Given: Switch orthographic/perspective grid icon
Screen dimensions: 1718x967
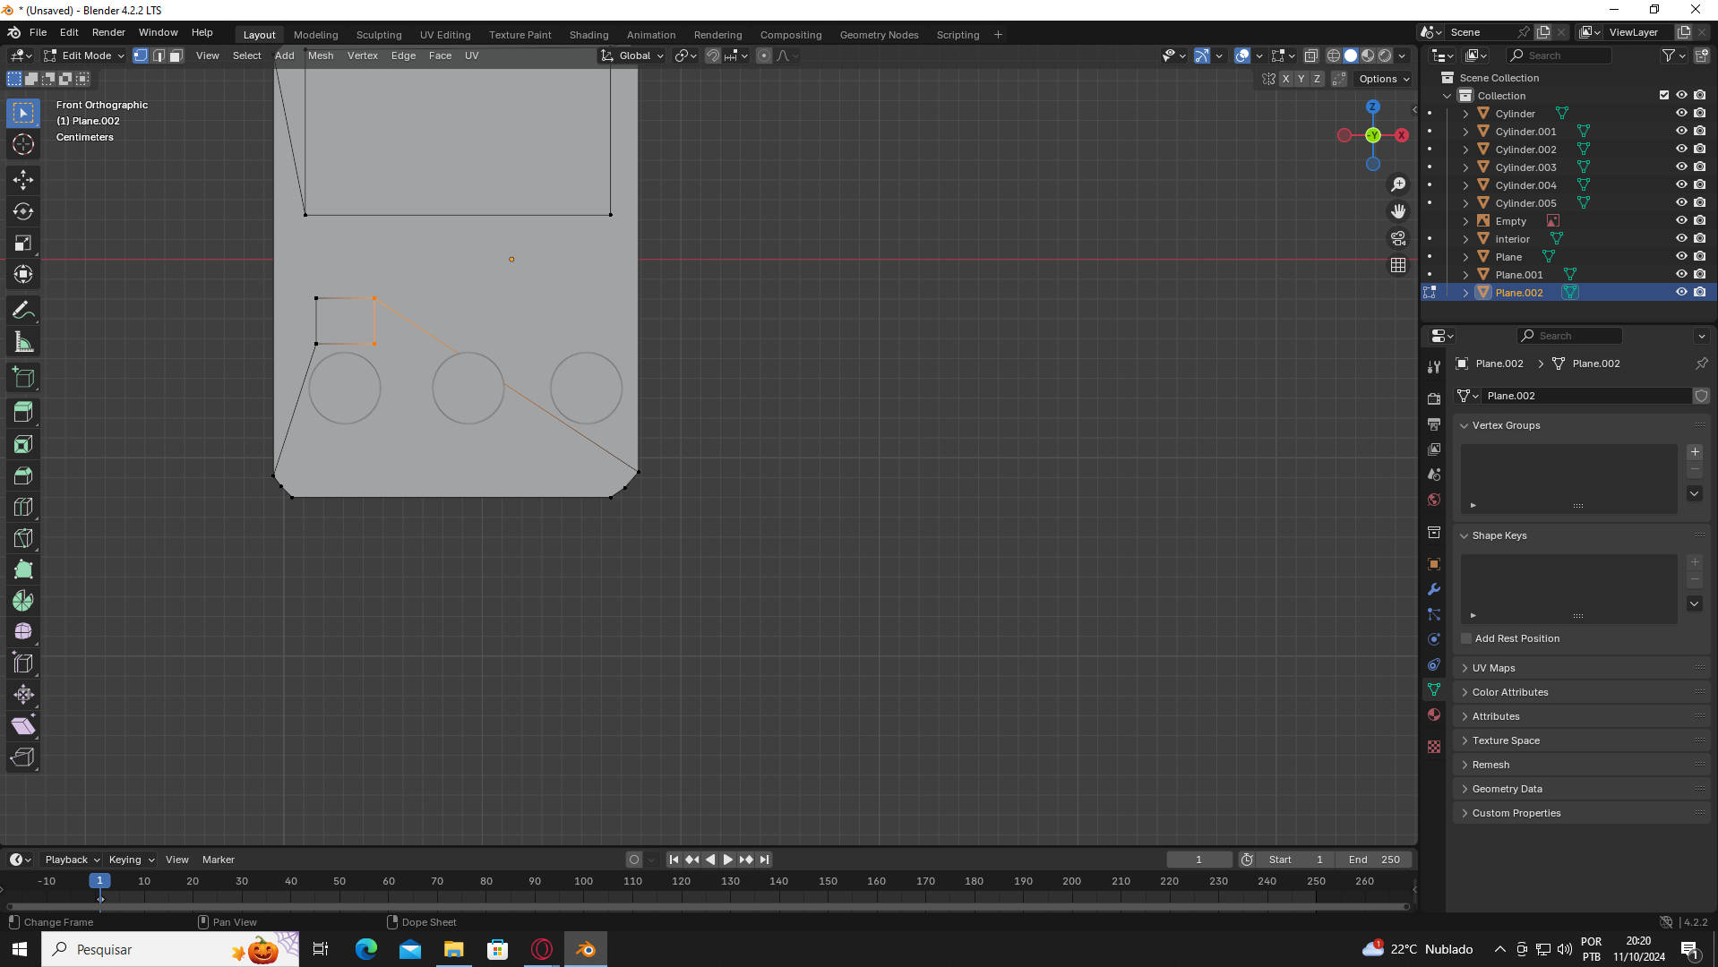Looking at the screenshot, I should (1398, 265).
